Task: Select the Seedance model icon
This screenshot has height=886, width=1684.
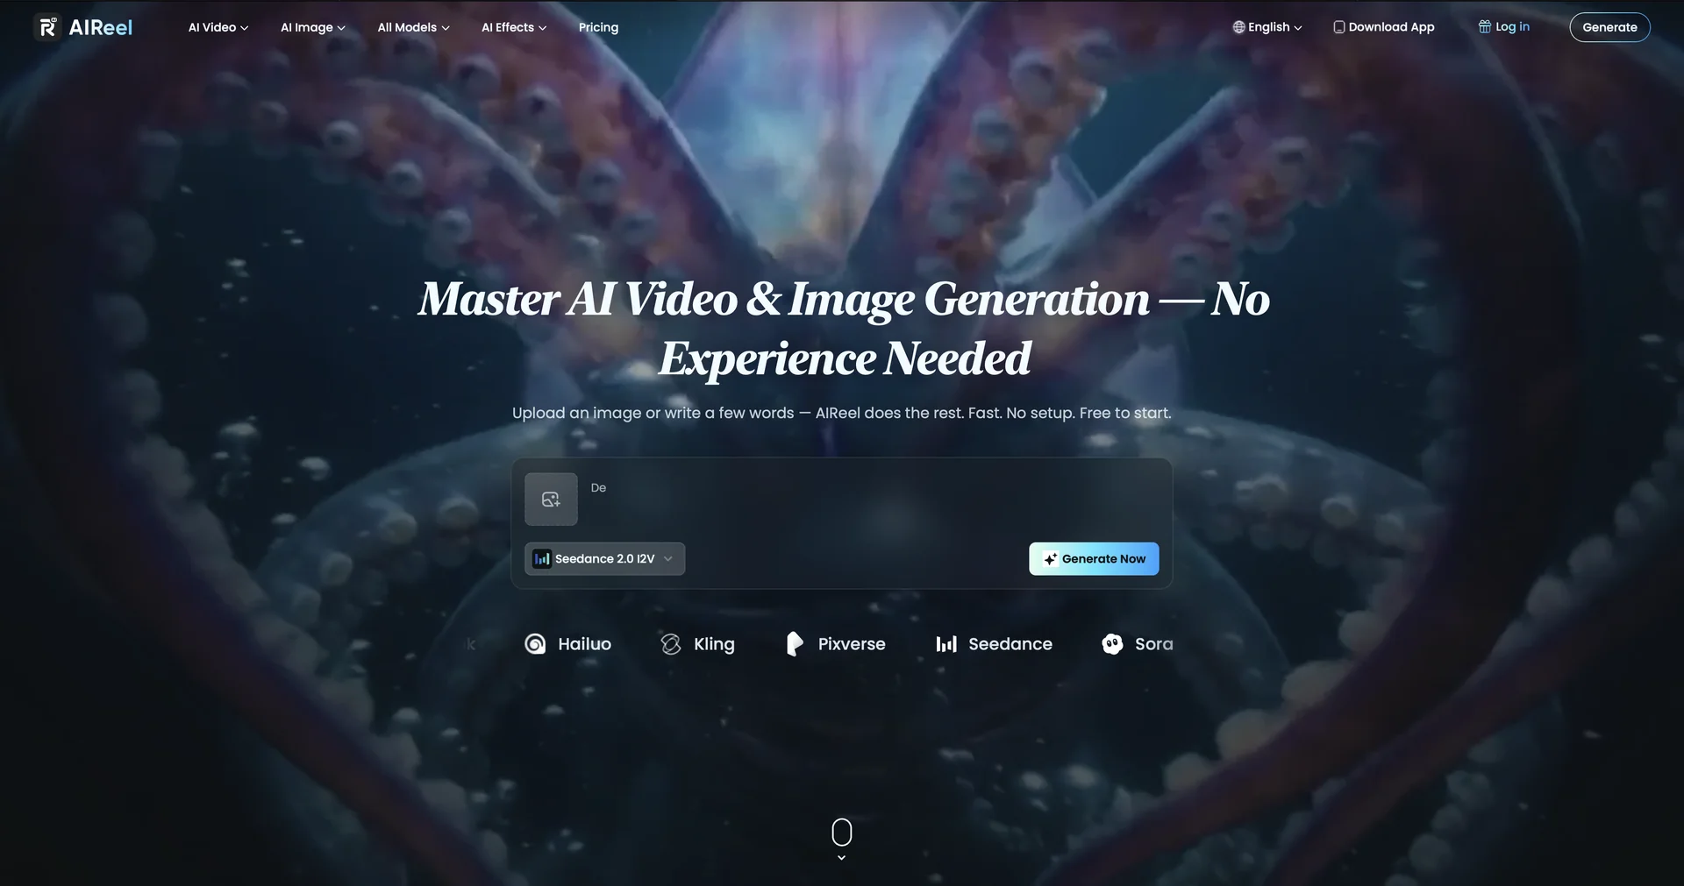Action: click(x=947, y=643)
